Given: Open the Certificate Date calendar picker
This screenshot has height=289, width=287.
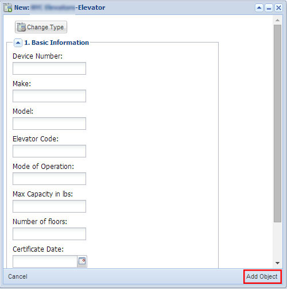Looking at the screenshot, I should coord(82,261).
